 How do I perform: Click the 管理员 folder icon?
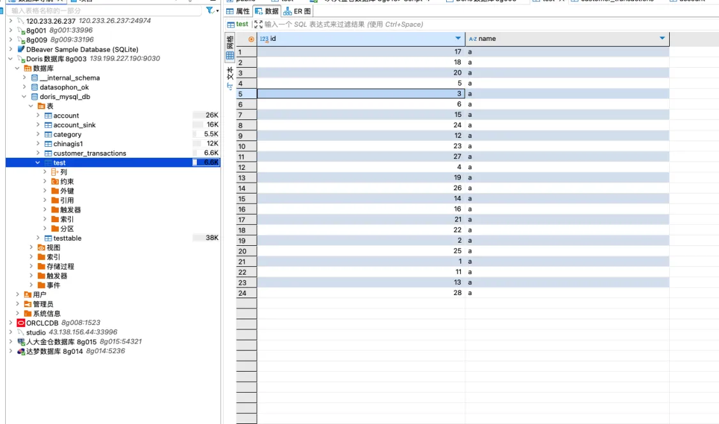(x=27, y=304)
